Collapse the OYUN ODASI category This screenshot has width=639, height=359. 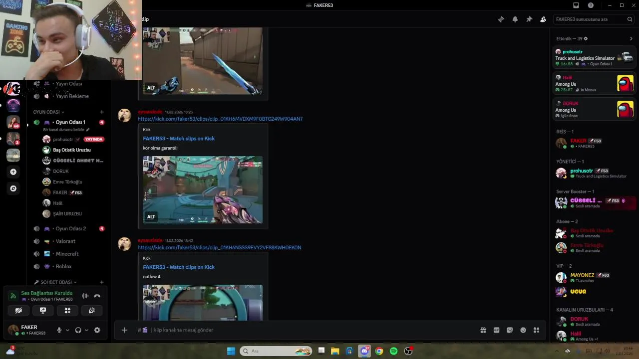[48, 112]
